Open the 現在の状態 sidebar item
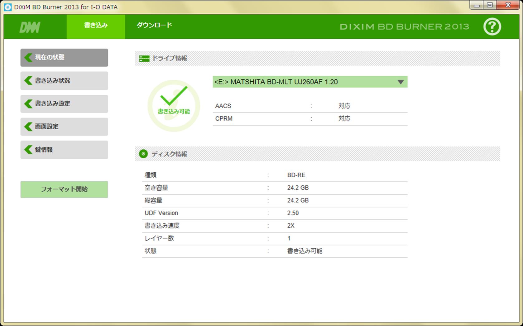523x326 pixels. click(64, 57)
